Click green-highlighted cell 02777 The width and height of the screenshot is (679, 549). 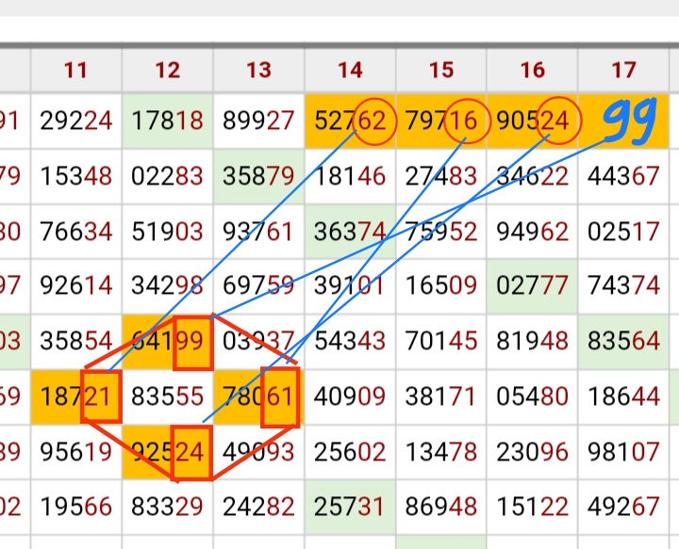click(x=532, y=286)
